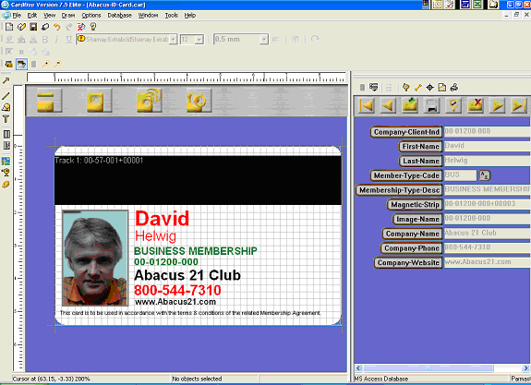
Task: Open the Options menu
Action: [x=91, y=16]
